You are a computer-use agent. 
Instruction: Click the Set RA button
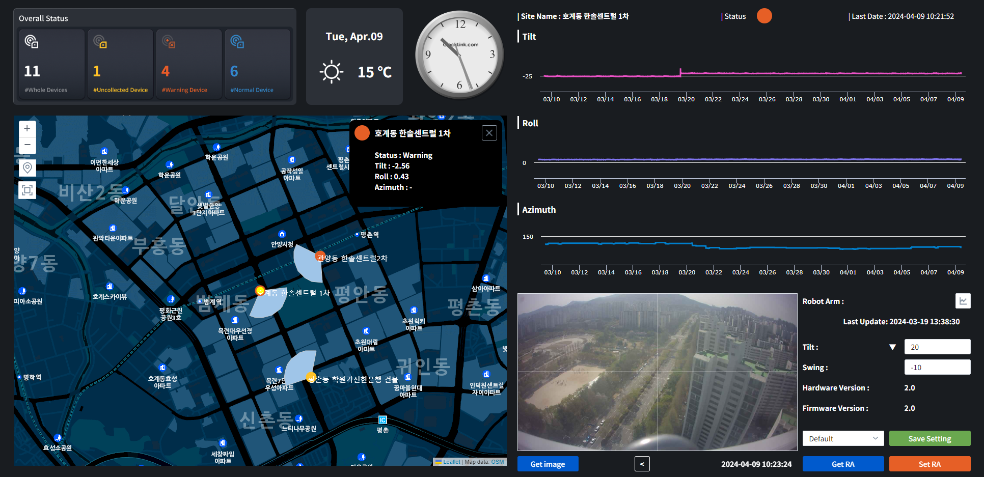point(930,464)
